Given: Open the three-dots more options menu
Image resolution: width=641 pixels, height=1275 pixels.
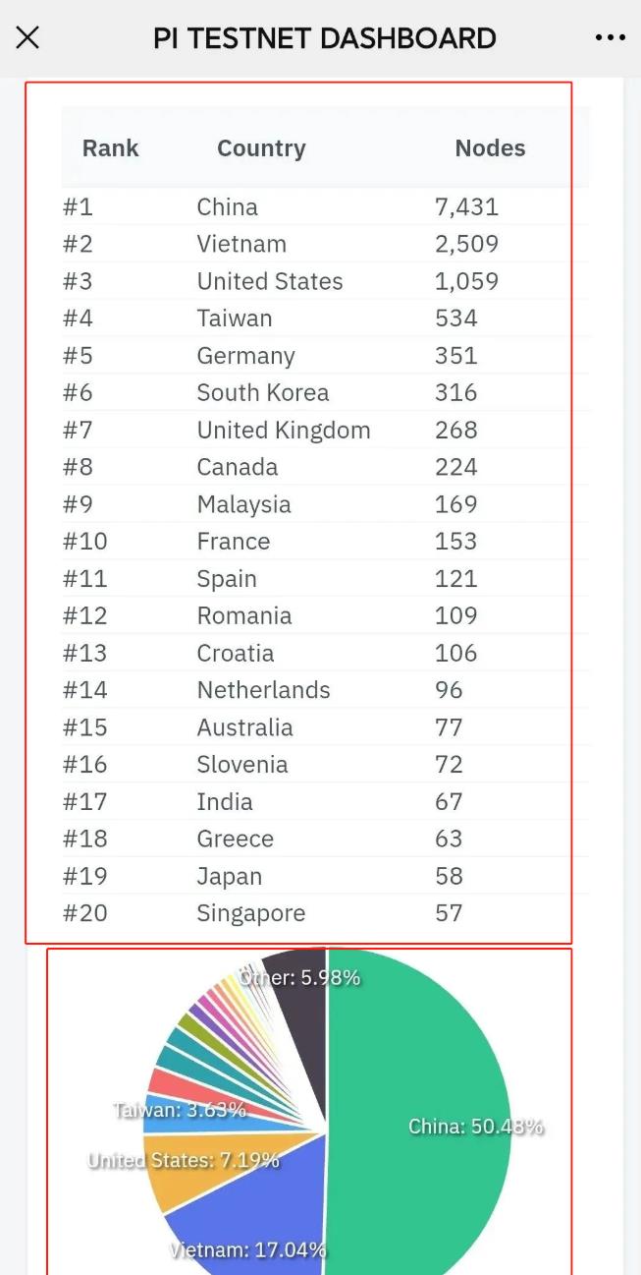Looking at the screenshot, I should coord(610,38).
